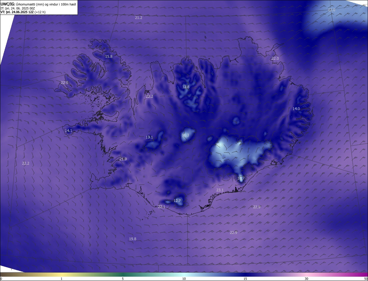The height and width of the screenshot is (281, 368).
Task: Click the 13.1 value label
Action: [x=149, y=138]
